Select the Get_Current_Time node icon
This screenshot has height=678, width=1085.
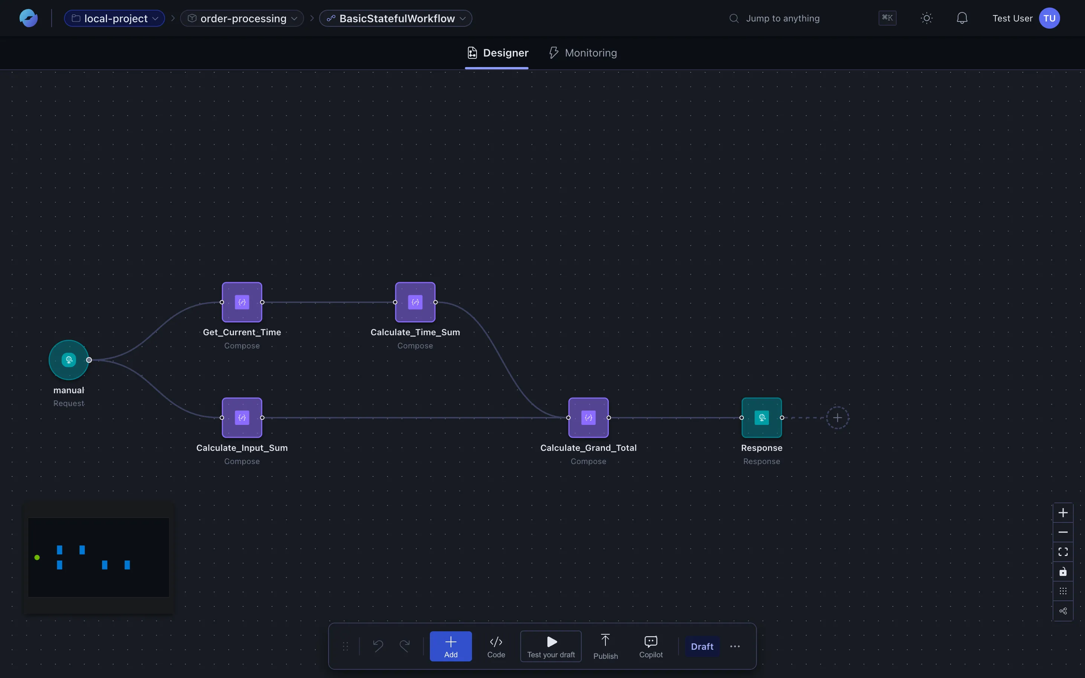242,302
